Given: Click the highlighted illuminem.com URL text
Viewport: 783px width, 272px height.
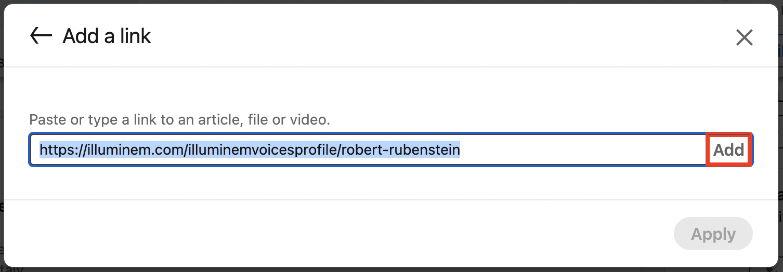Looking at the screenshot, I should [250, 150].
